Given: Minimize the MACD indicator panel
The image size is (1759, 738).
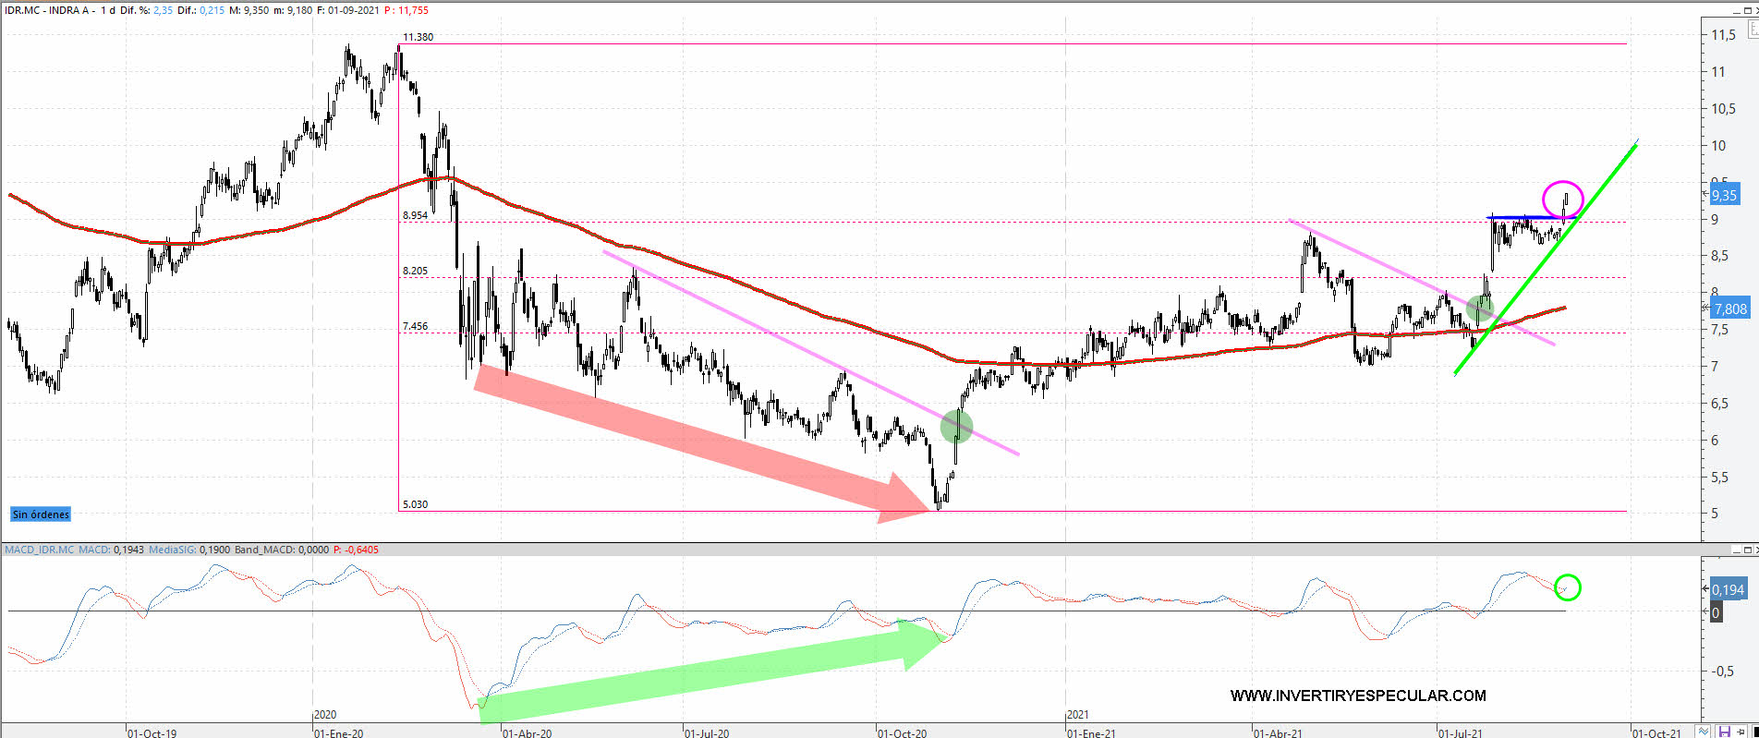Looking at the screenshot, I should click(x=1737, y=550).
